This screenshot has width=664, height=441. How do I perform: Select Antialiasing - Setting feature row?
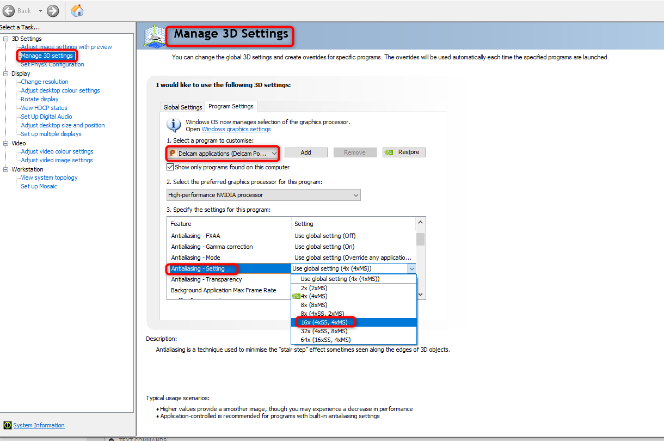pyautogui.click(x=229, y=268)
